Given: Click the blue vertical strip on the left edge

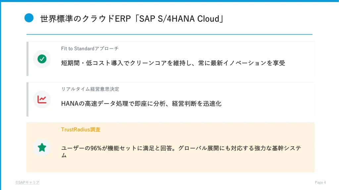Looking at the screenshot, I should tap(1, 99).
